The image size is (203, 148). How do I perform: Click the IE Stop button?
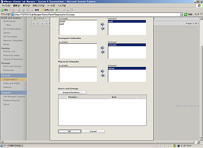[x=19, y=10]
